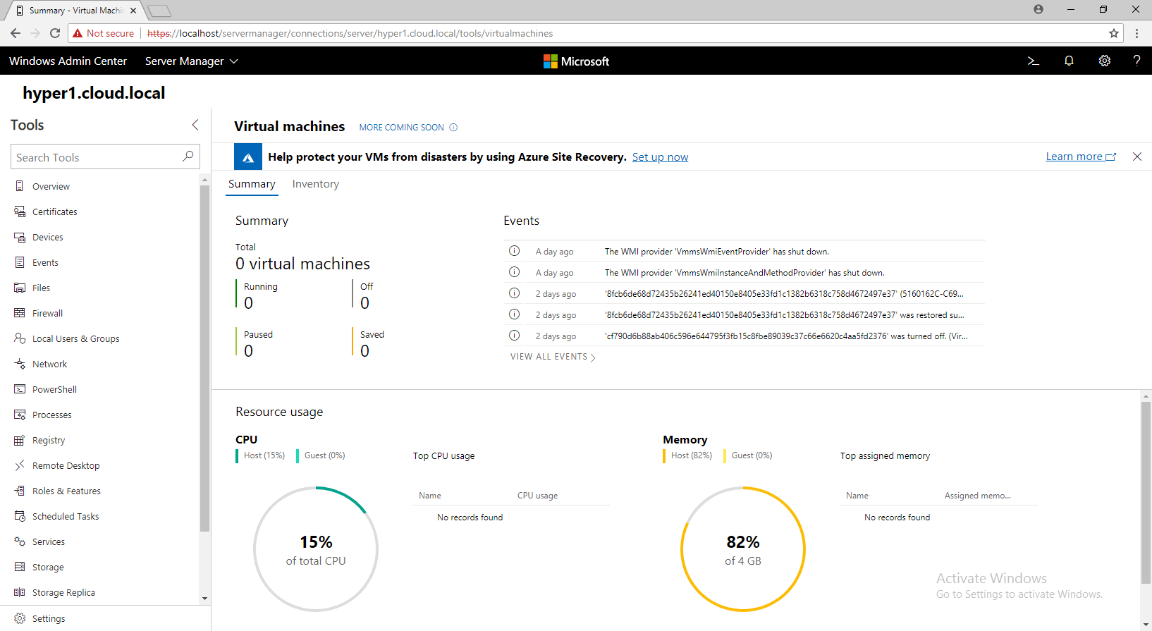Viewport: 1152px width, 631px height.
Task: Bookmark this page with star icon
Action: point(1114,33)
